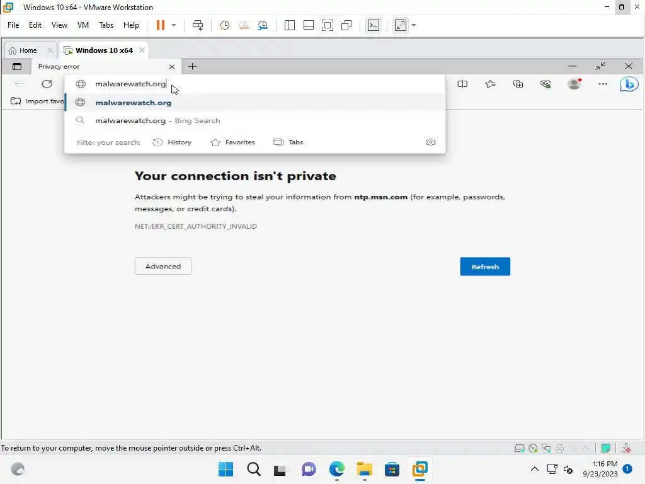Viewport: 645px width, 484px height.
Task: Open Edge settings and more menu
Action: (603, 84)
